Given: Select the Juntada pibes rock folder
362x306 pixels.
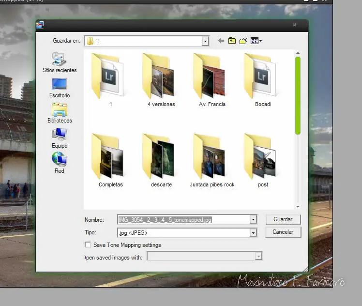Looking at the screenshot, I should coord(212,160).
